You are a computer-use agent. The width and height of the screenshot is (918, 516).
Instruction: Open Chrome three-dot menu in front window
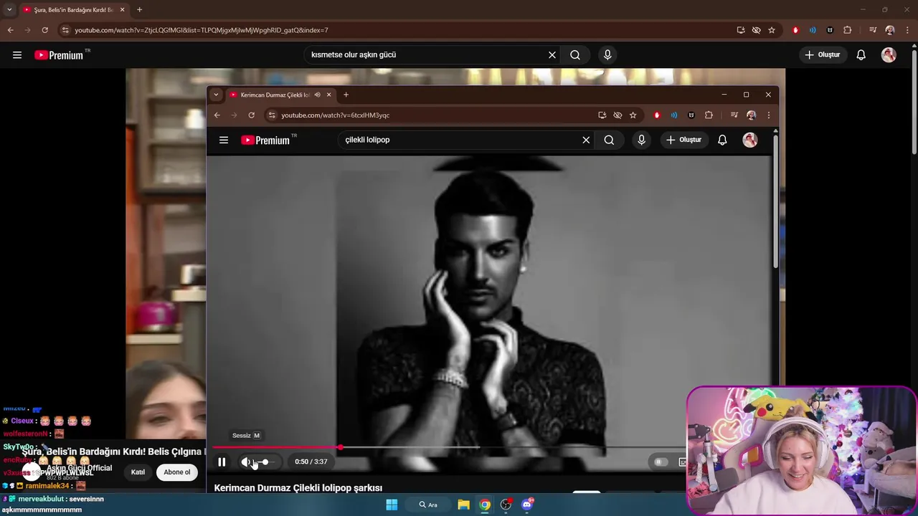pyautogui.click(x=768, y=115)
